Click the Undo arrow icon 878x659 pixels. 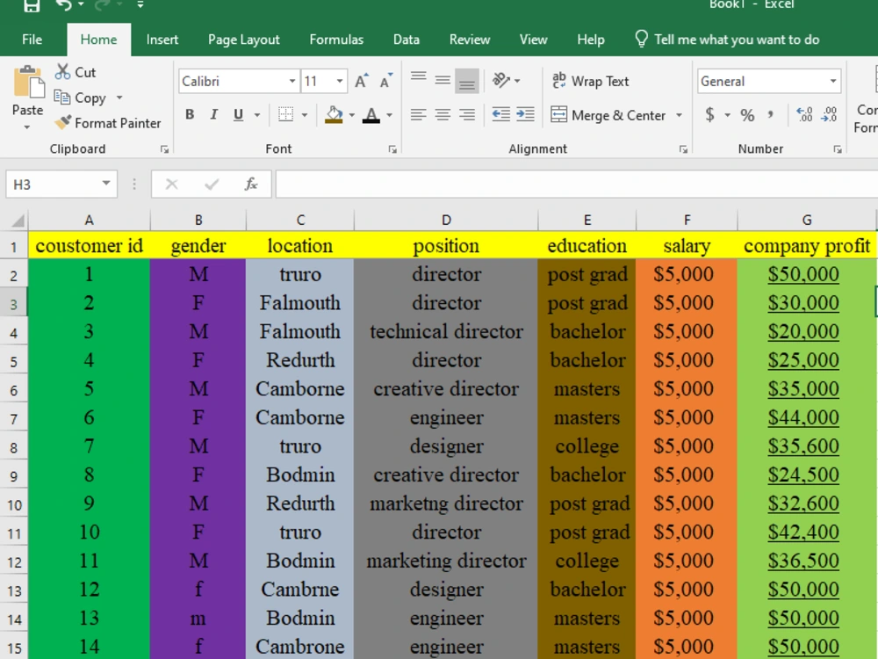[x=63, y=5]
